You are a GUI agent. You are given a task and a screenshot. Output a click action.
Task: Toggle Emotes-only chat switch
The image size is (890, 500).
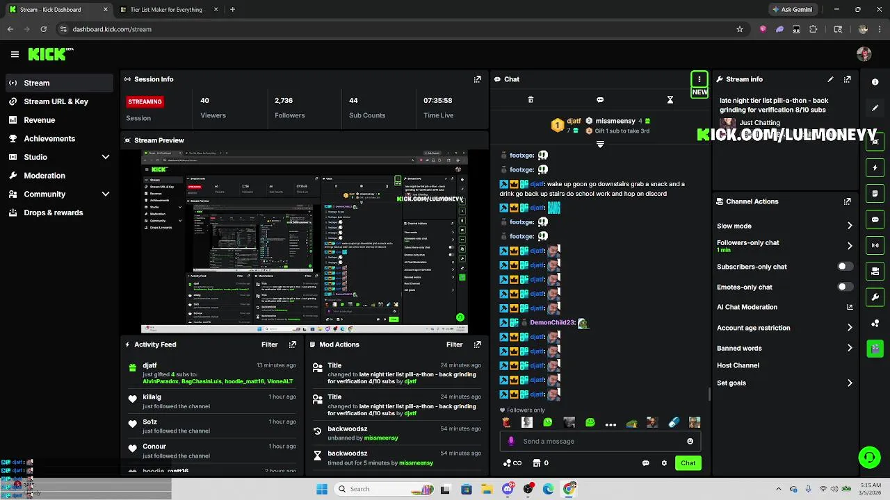tap(845, 287)
